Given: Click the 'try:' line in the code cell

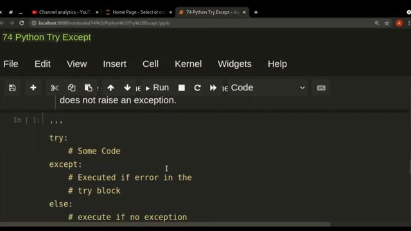Looking at the screenshot, I should (58, 138).
